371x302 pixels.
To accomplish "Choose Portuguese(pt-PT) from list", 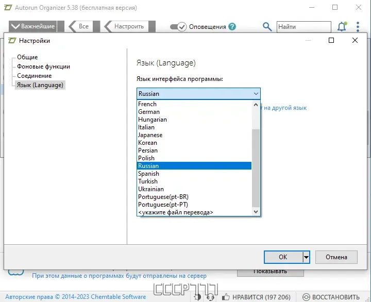I will pyautogui.click(x=194, y=205).
